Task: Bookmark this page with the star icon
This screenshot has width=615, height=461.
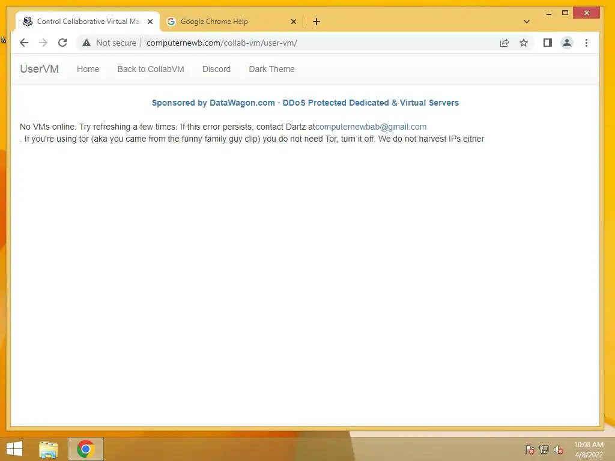Action: point(524,43)
